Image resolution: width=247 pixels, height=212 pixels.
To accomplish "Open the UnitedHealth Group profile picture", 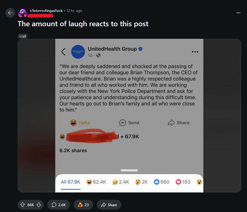I will (78, 52).
